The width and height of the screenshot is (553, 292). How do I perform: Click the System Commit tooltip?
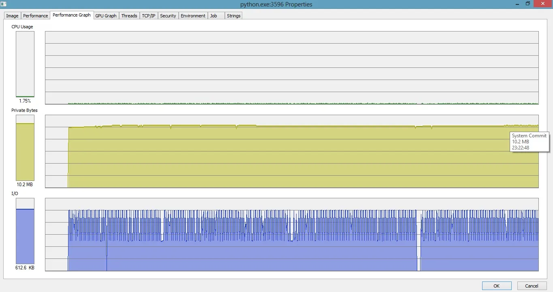click(529, 142)
